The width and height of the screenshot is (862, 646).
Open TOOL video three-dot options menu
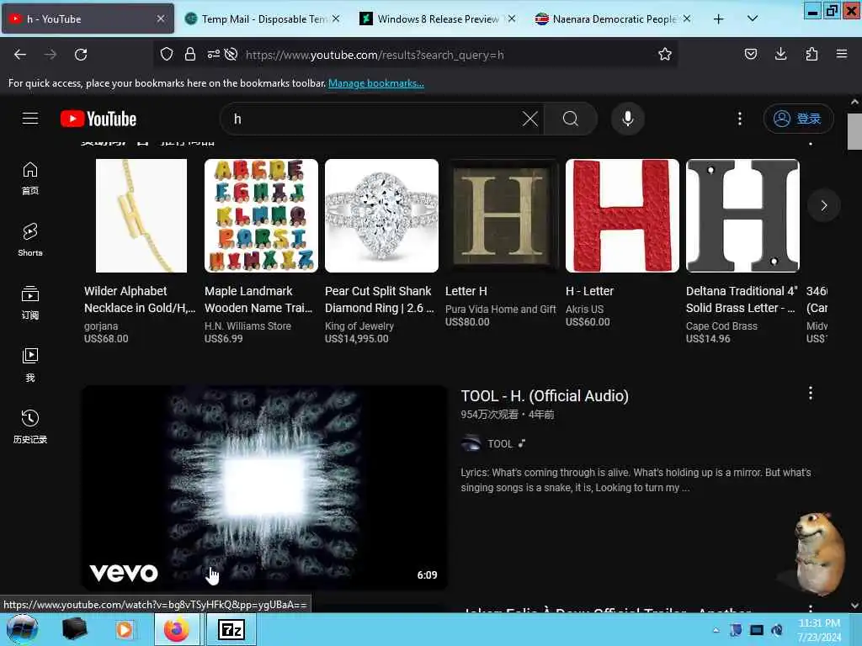[811, 393]
